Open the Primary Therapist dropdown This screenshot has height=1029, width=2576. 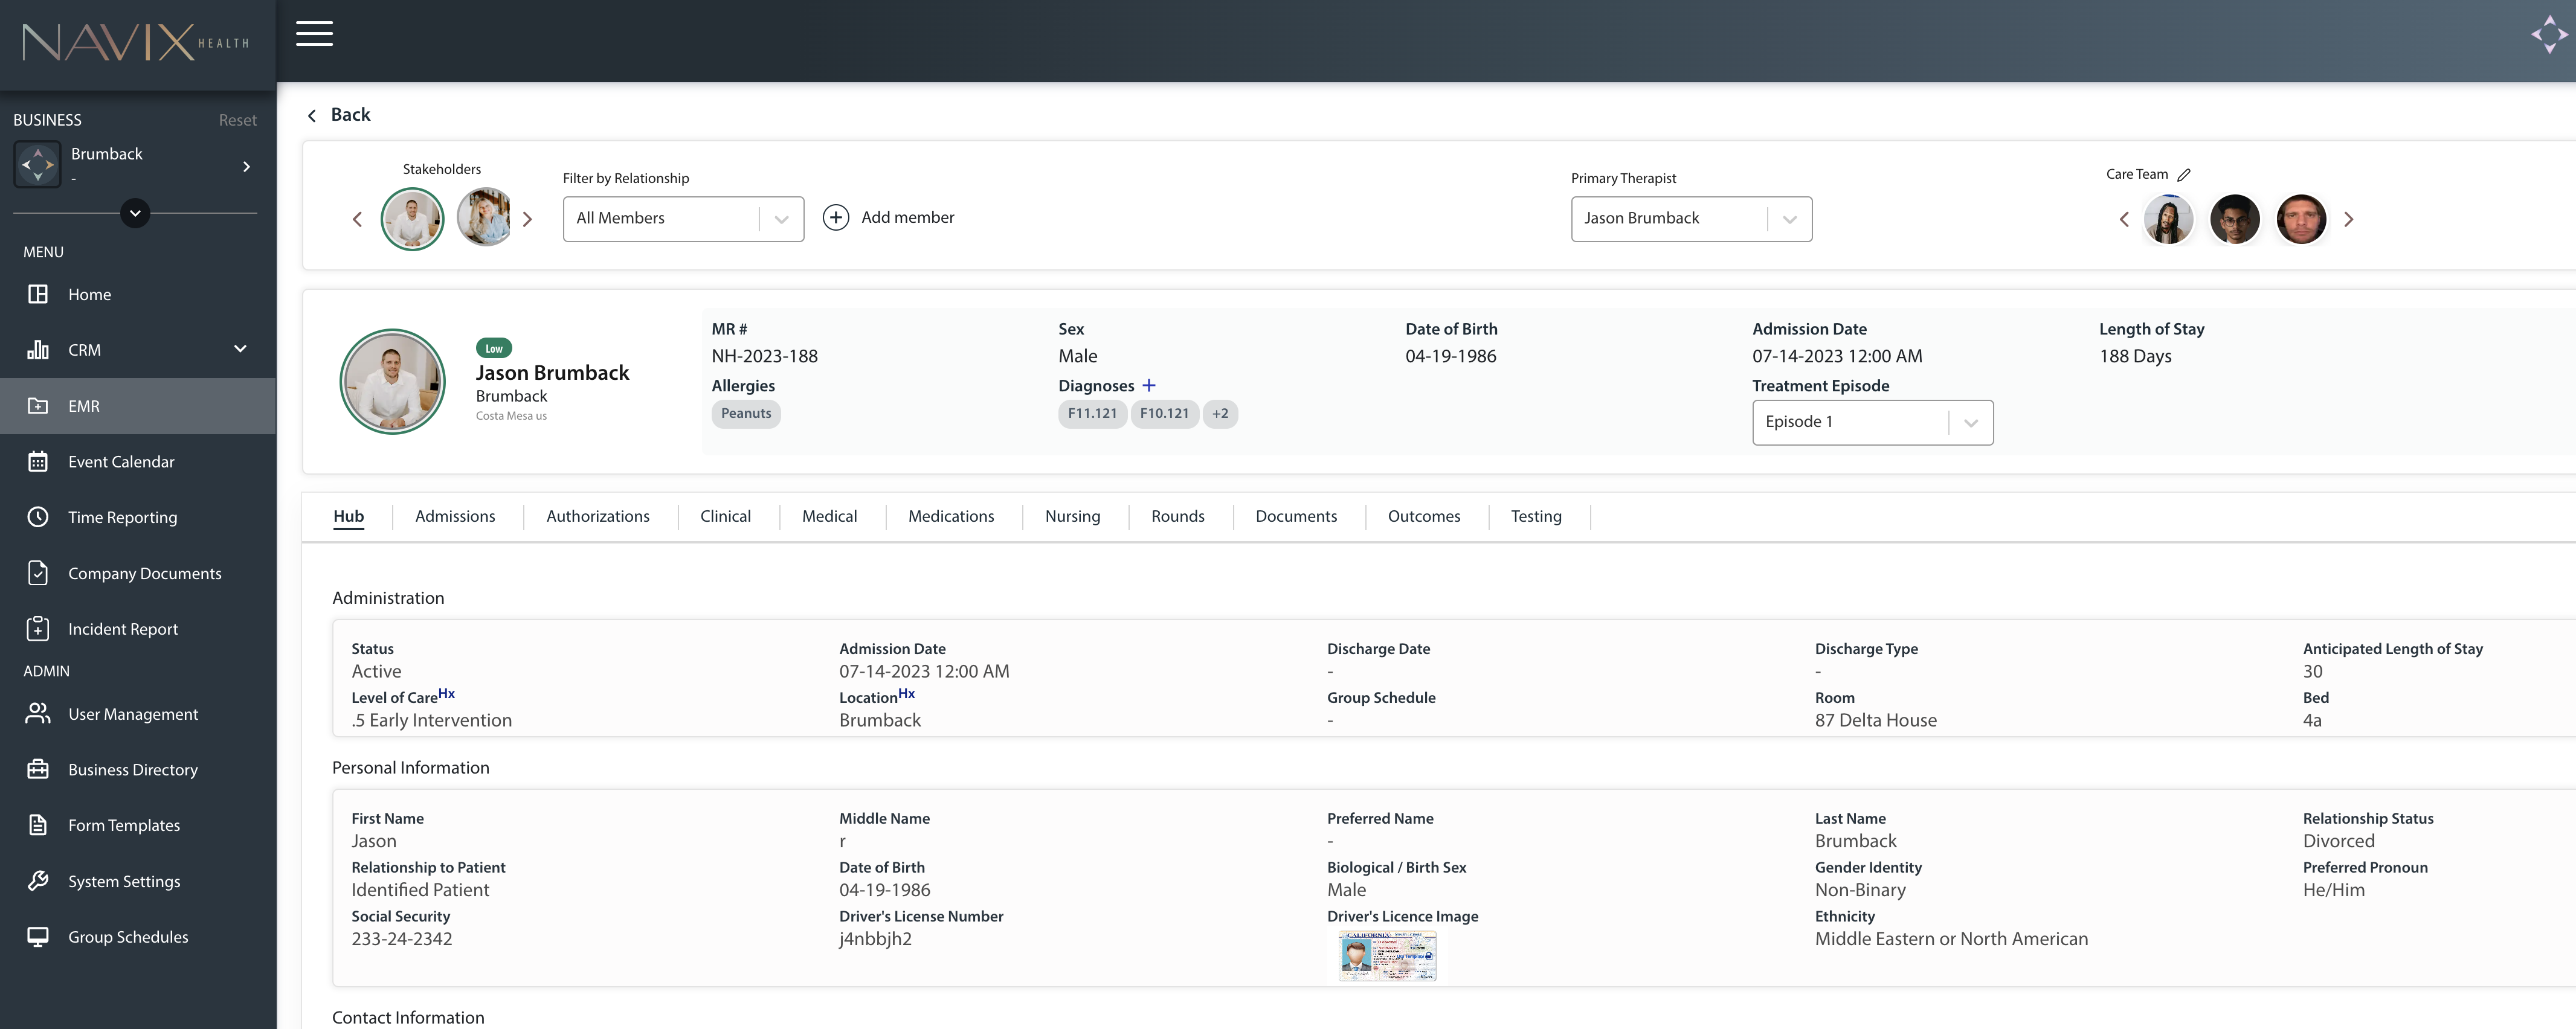click(1690, 218)
